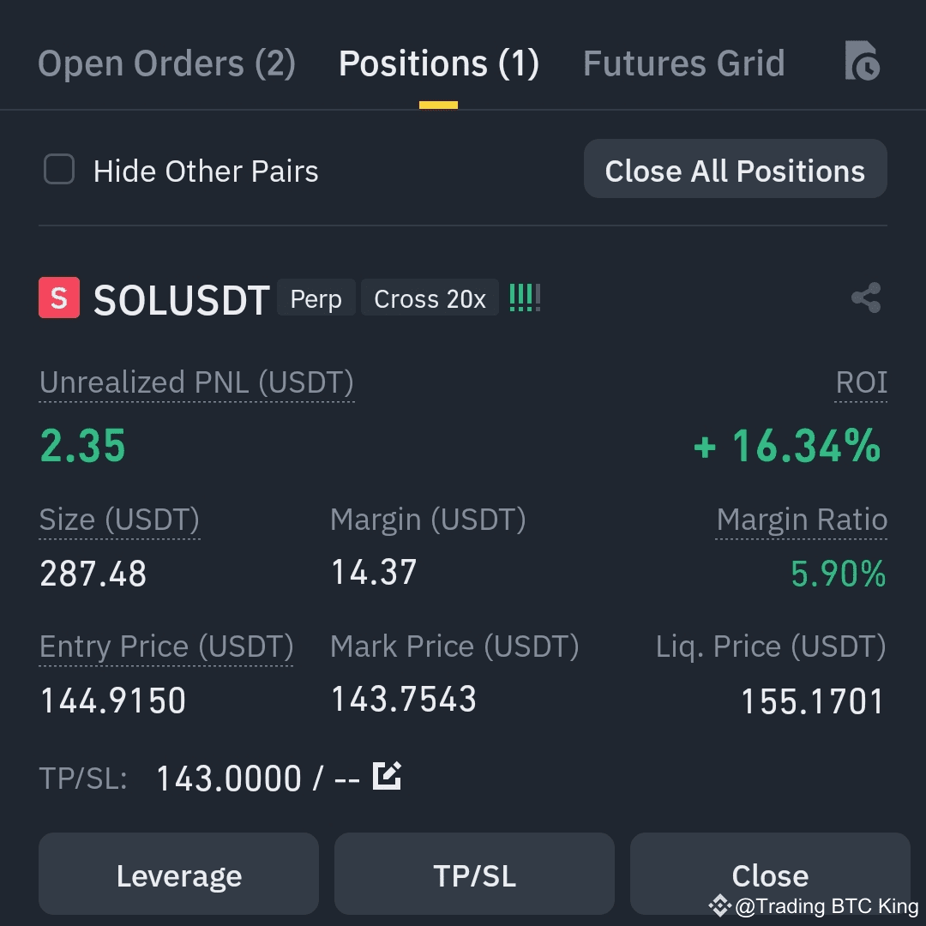Tap the red S SOLUSDT logo
This screenshot has height=926, width=926.
(59, 298)
